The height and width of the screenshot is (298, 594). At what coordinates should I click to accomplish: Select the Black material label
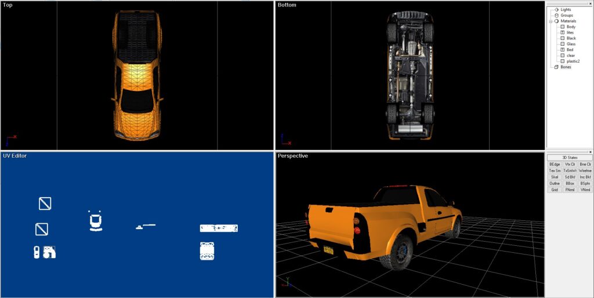tap(571, 38)
